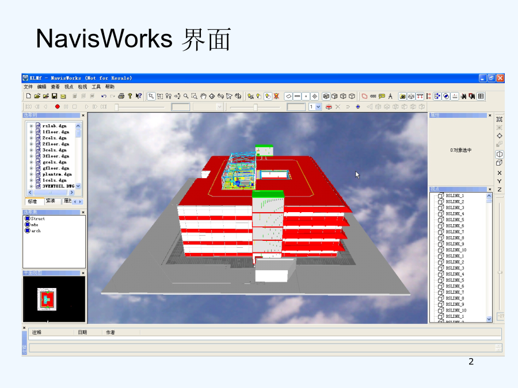Image resolution: width=518 pixels, height=388 pixels.
Task: Toggle the grid table panel button
Action: coord(481,96)
